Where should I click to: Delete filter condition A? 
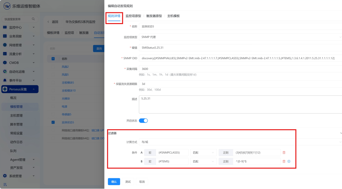(284, 153)
